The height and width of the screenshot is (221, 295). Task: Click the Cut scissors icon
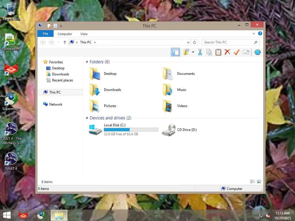(x=200, y=52)
